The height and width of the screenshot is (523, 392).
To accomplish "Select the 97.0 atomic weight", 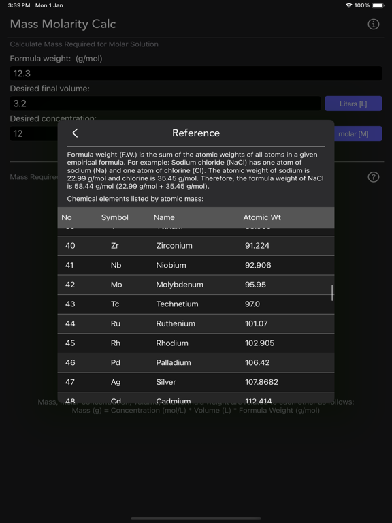I will pyautogui.click(x=252, y=304).
